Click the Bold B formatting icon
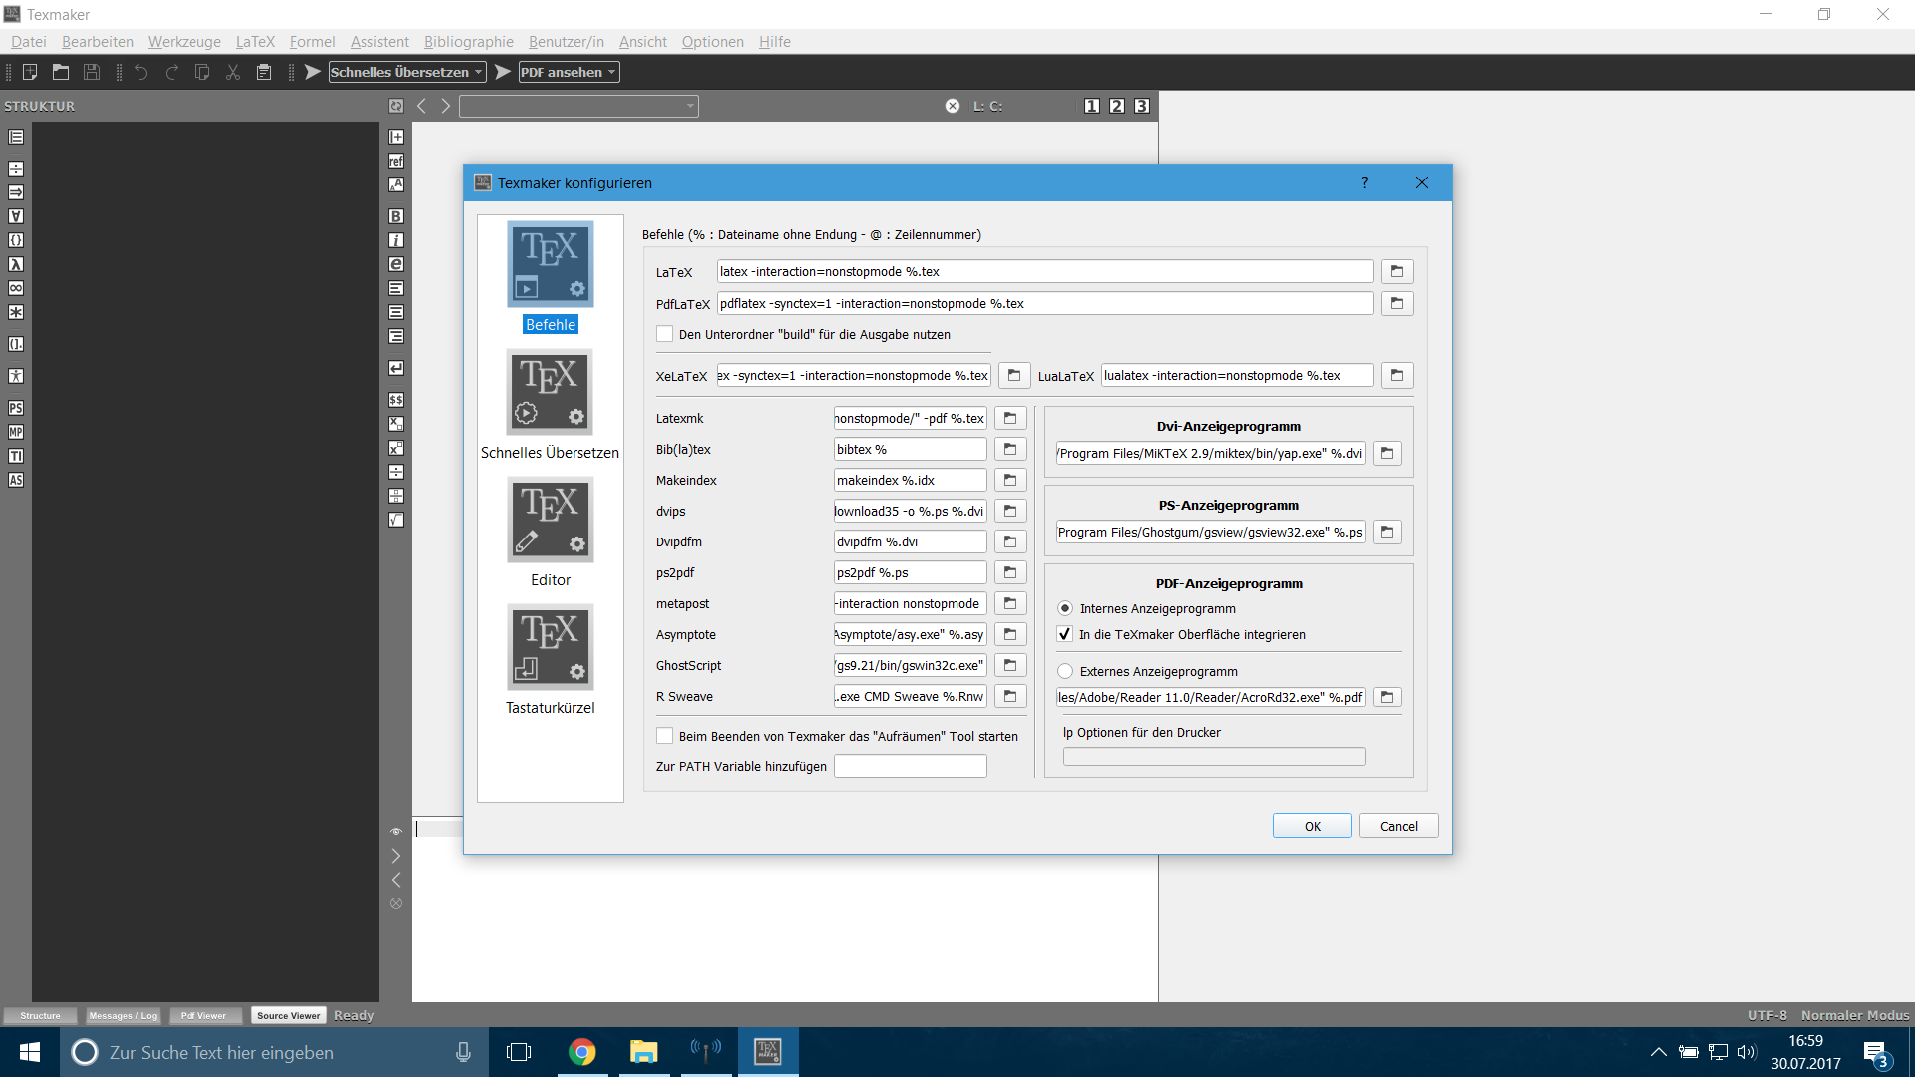Image resolution: width=1915 pixels, height=1077 pixels. coord(396,216)
